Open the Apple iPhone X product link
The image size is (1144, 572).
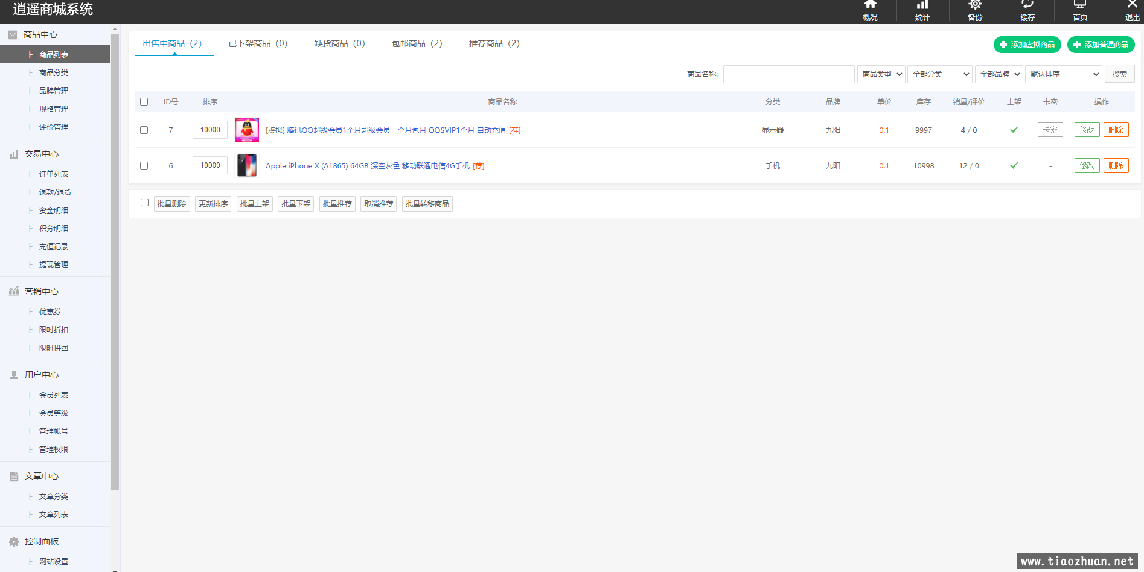coord(368,166)
